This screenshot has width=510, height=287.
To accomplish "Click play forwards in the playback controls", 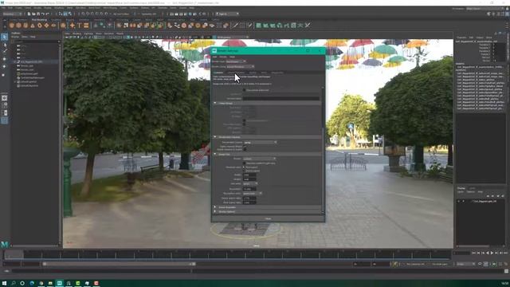I will tap(492, 253).
